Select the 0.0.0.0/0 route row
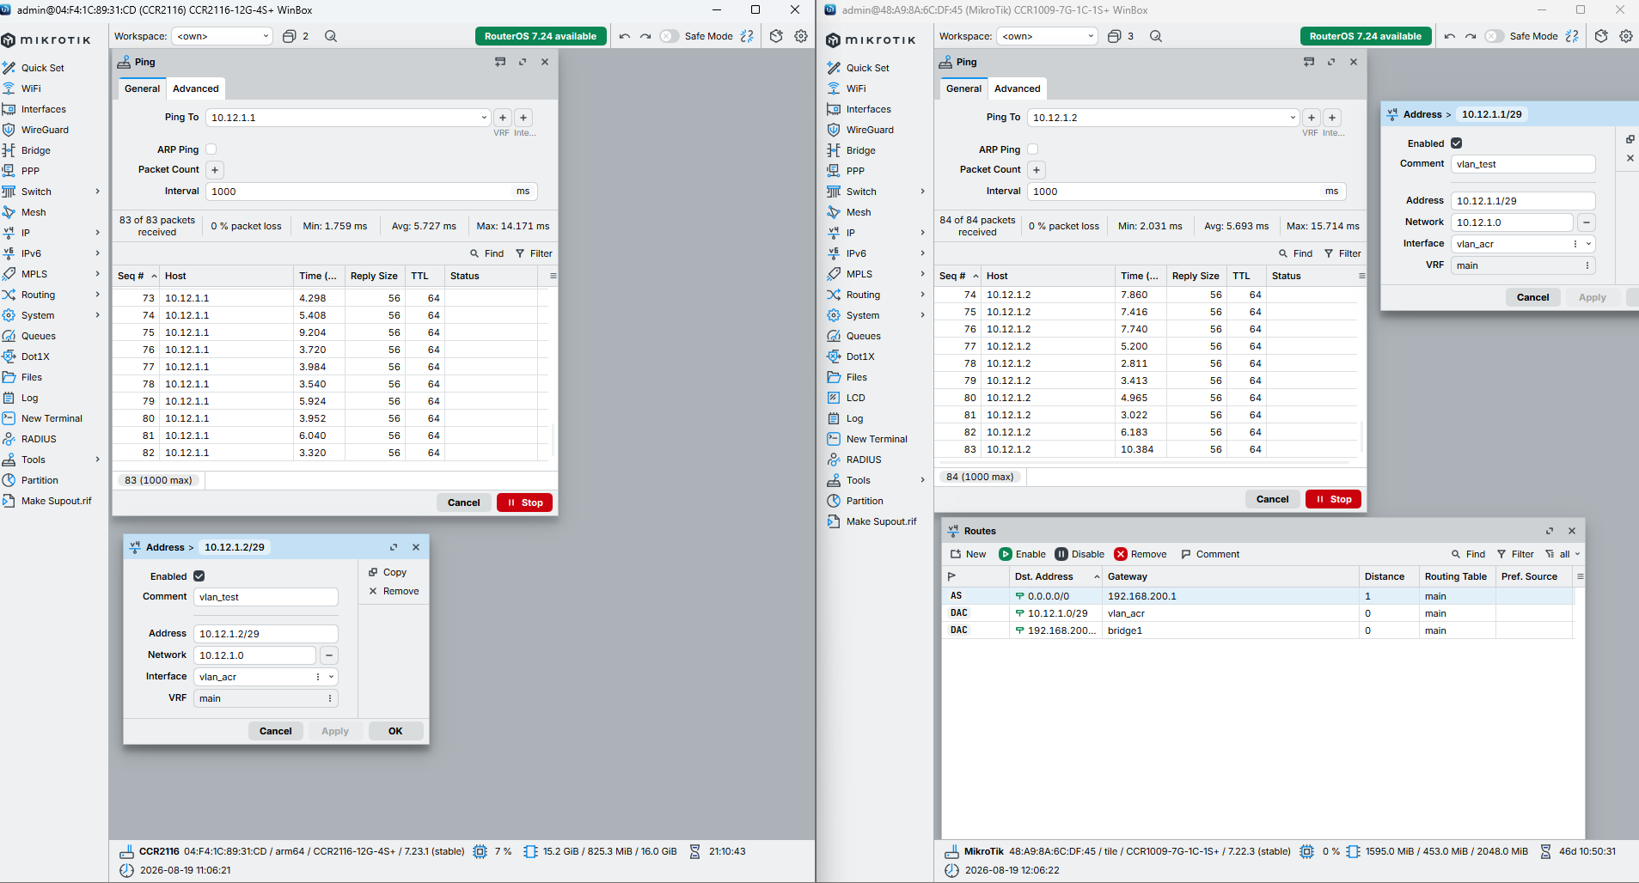The image size is (1639, 883). (1259, 596)
